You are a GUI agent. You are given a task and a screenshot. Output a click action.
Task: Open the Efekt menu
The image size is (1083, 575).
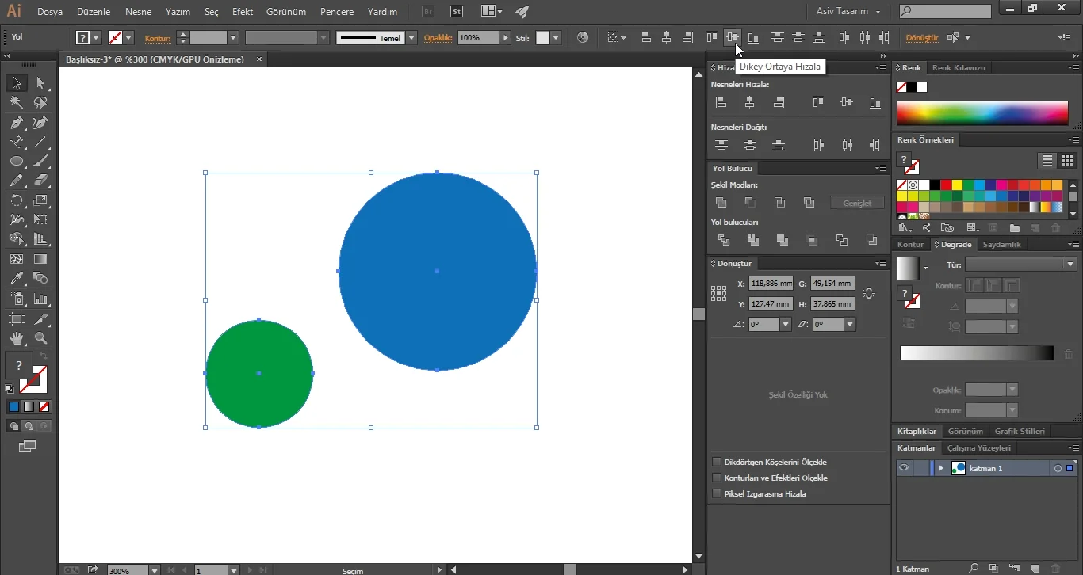(x=243, y=12)
